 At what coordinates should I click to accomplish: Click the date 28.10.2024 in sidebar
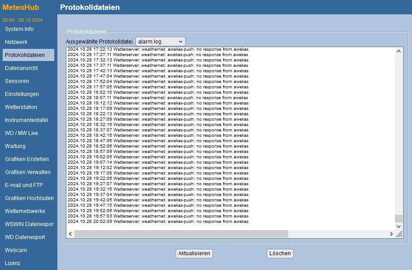pyautogui.click(x=30, y=20)
